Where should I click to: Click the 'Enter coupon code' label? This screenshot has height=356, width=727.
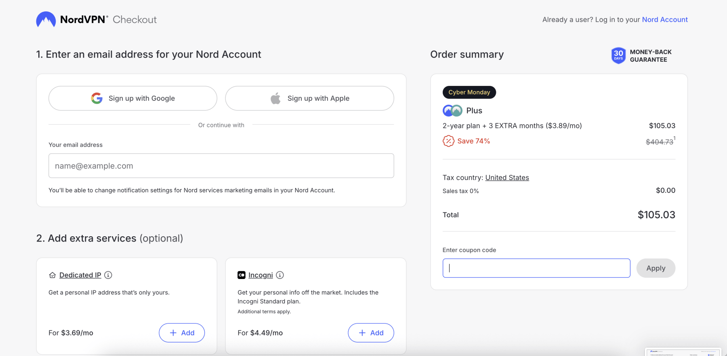469,250
